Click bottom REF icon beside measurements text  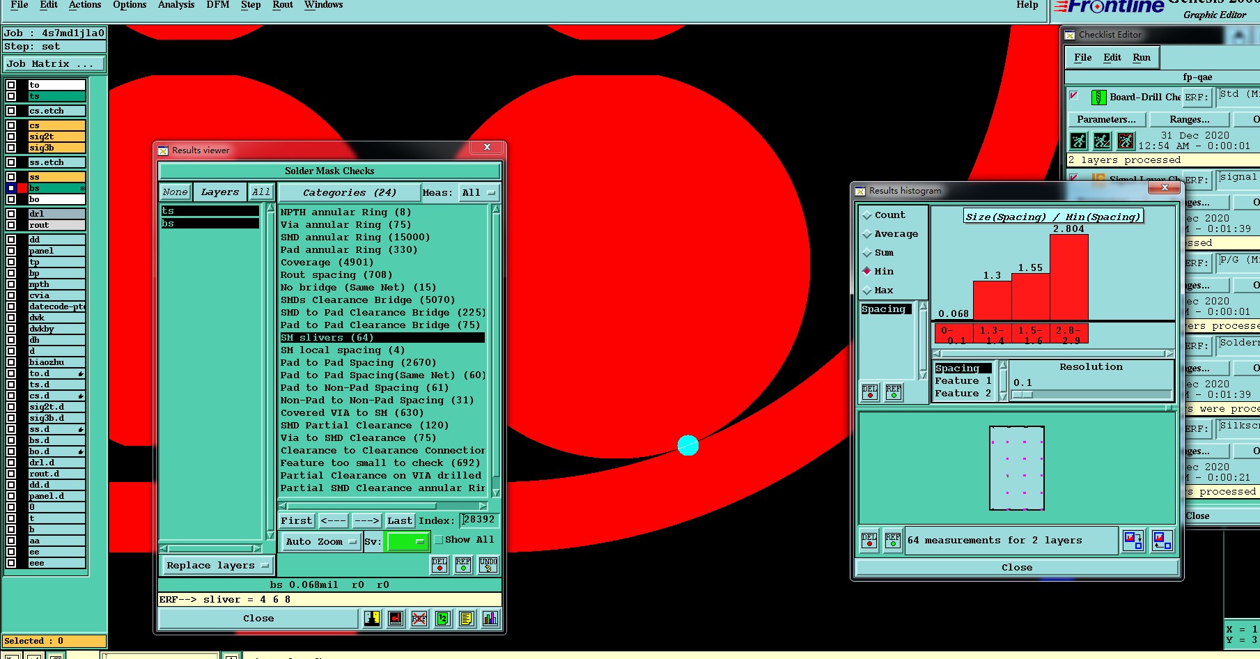click(893, 541)
